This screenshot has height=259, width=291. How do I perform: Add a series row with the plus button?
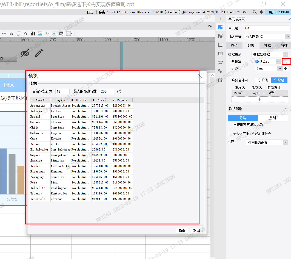click(x=260, y=99)
